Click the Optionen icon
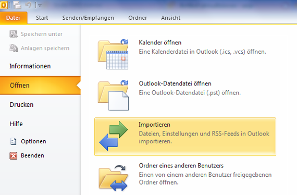This screenshot has width=297, height=195. (x=13, y=141)
